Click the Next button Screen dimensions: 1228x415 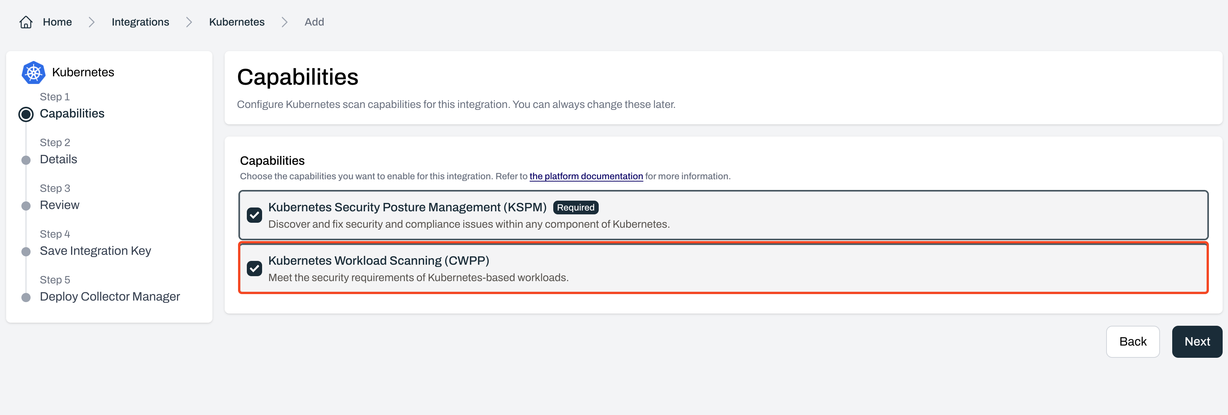[1197, 341]
